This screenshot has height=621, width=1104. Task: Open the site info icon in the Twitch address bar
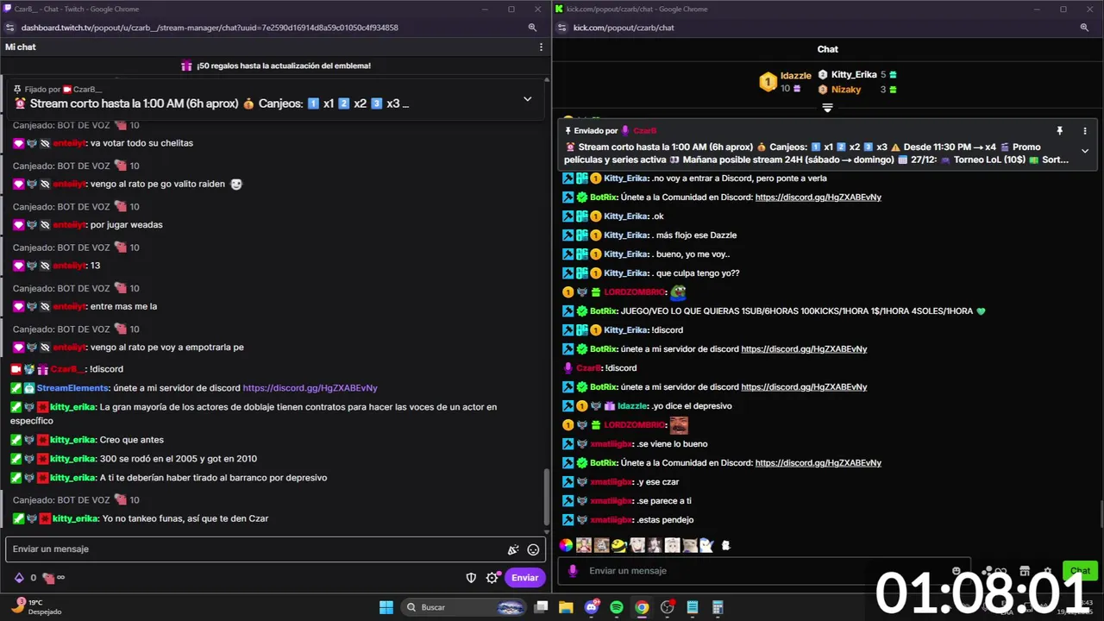coord(10,28)
